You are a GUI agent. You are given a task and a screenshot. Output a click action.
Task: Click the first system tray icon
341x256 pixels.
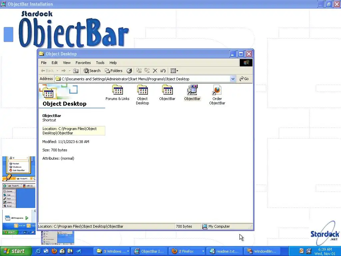301,251
